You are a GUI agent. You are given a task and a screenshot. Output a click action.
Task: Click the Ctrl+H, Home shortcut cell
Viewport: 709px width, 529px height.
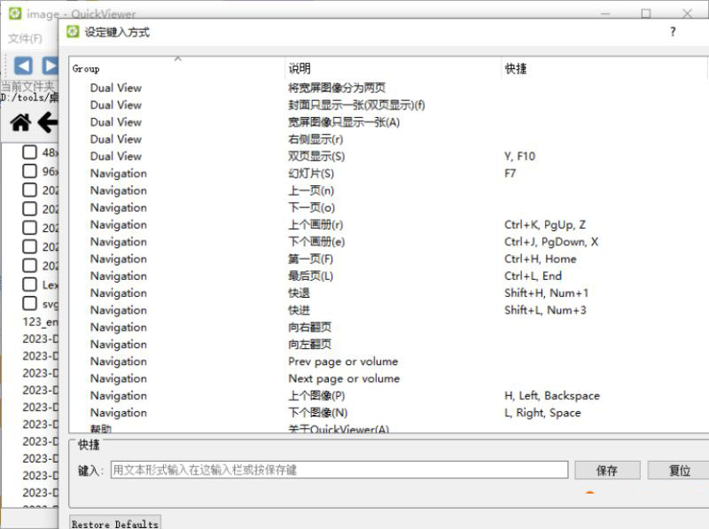(x=541, y=259)
